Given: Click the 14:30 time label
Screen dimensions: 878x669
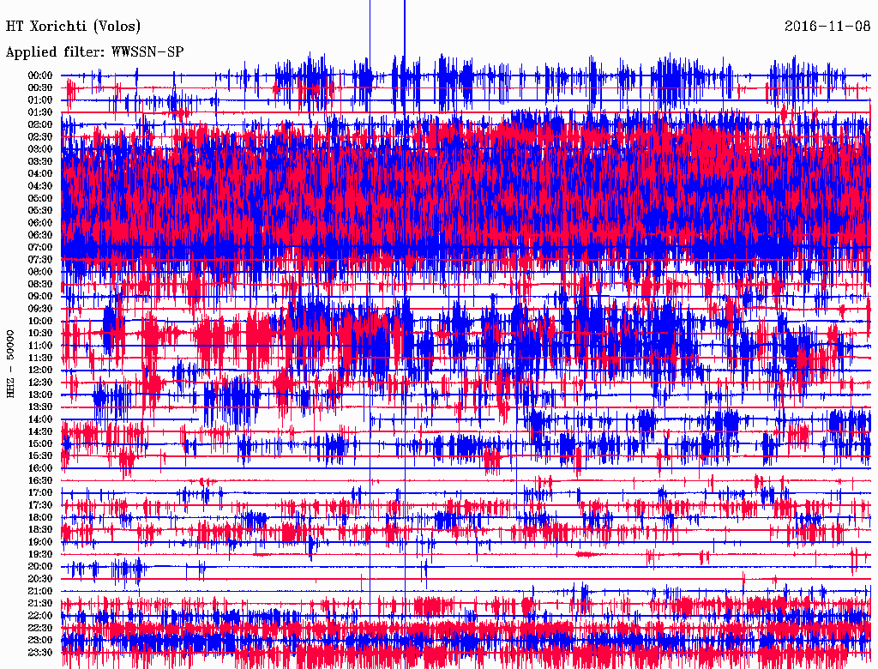Looking at the screenshot, I should (x=40, y=431).
